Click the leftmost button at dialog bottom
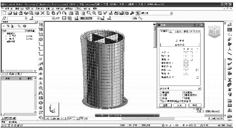Screen dimensions: 236x130 (165, 105)
